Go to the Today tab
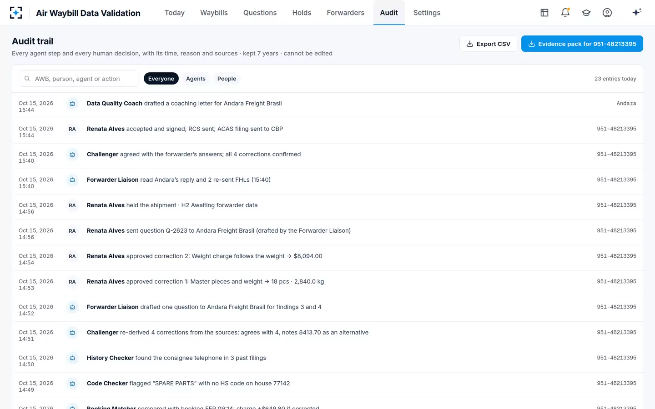Screen dimensions: 655x409 (175, 13)
